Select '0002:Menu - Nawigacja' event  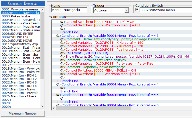click(20, 13)
